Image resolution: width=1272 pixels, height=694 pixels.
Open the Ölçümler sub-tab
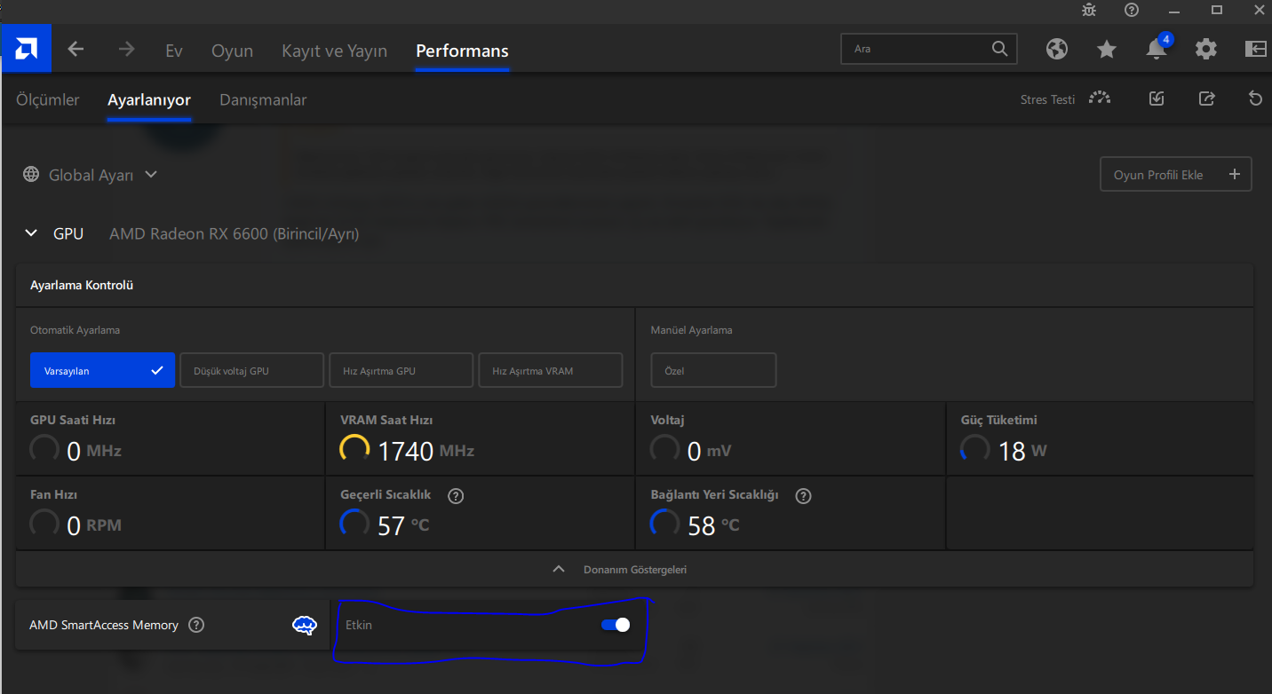point(48,99)
